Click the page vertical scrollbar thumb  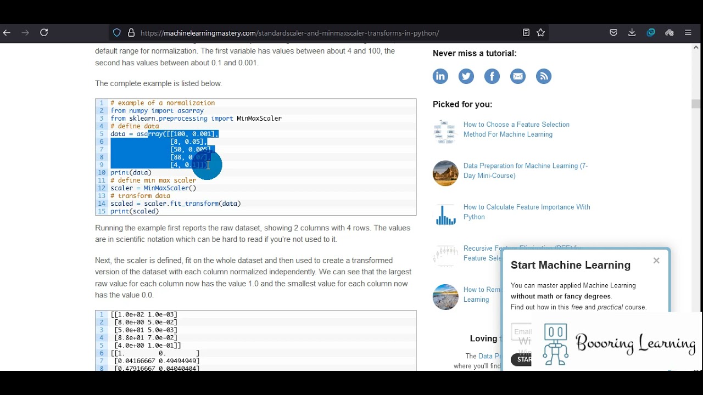696,104
